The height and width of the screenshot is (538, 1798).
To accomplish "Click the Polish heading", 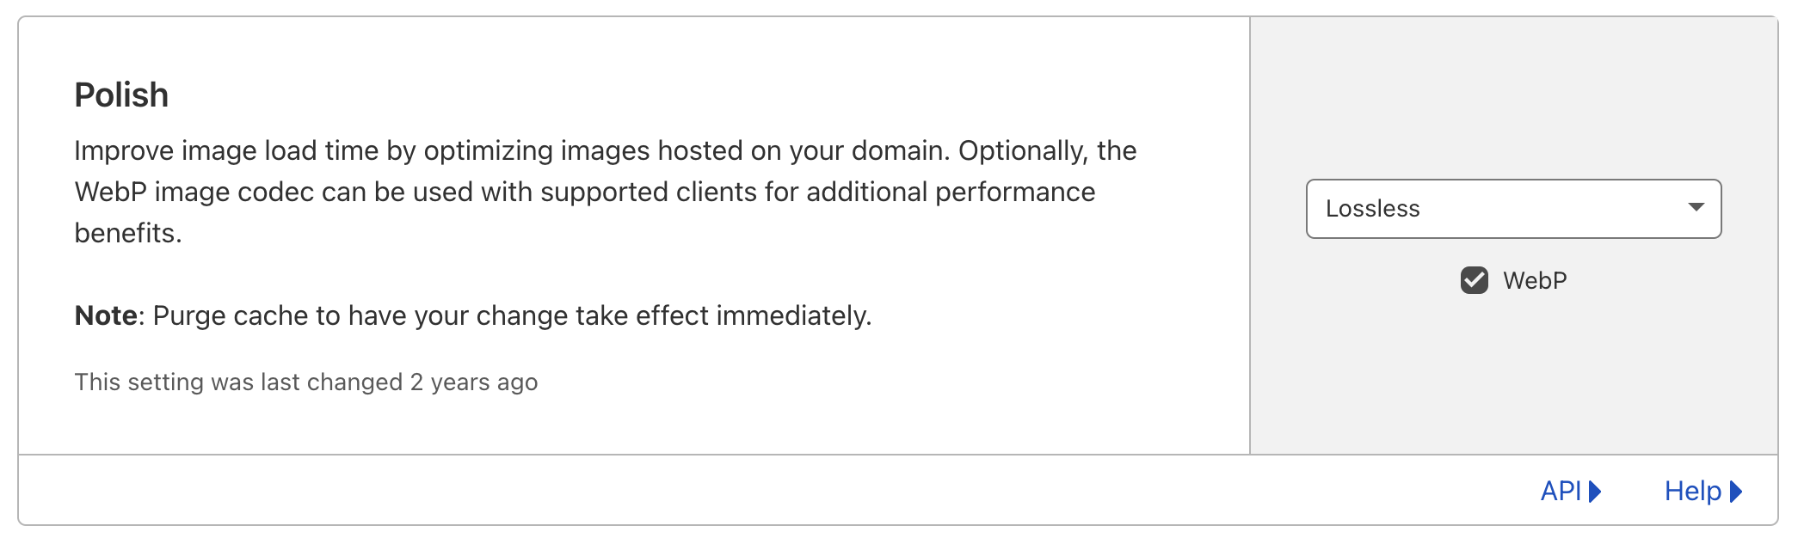I will click(121, 95).
